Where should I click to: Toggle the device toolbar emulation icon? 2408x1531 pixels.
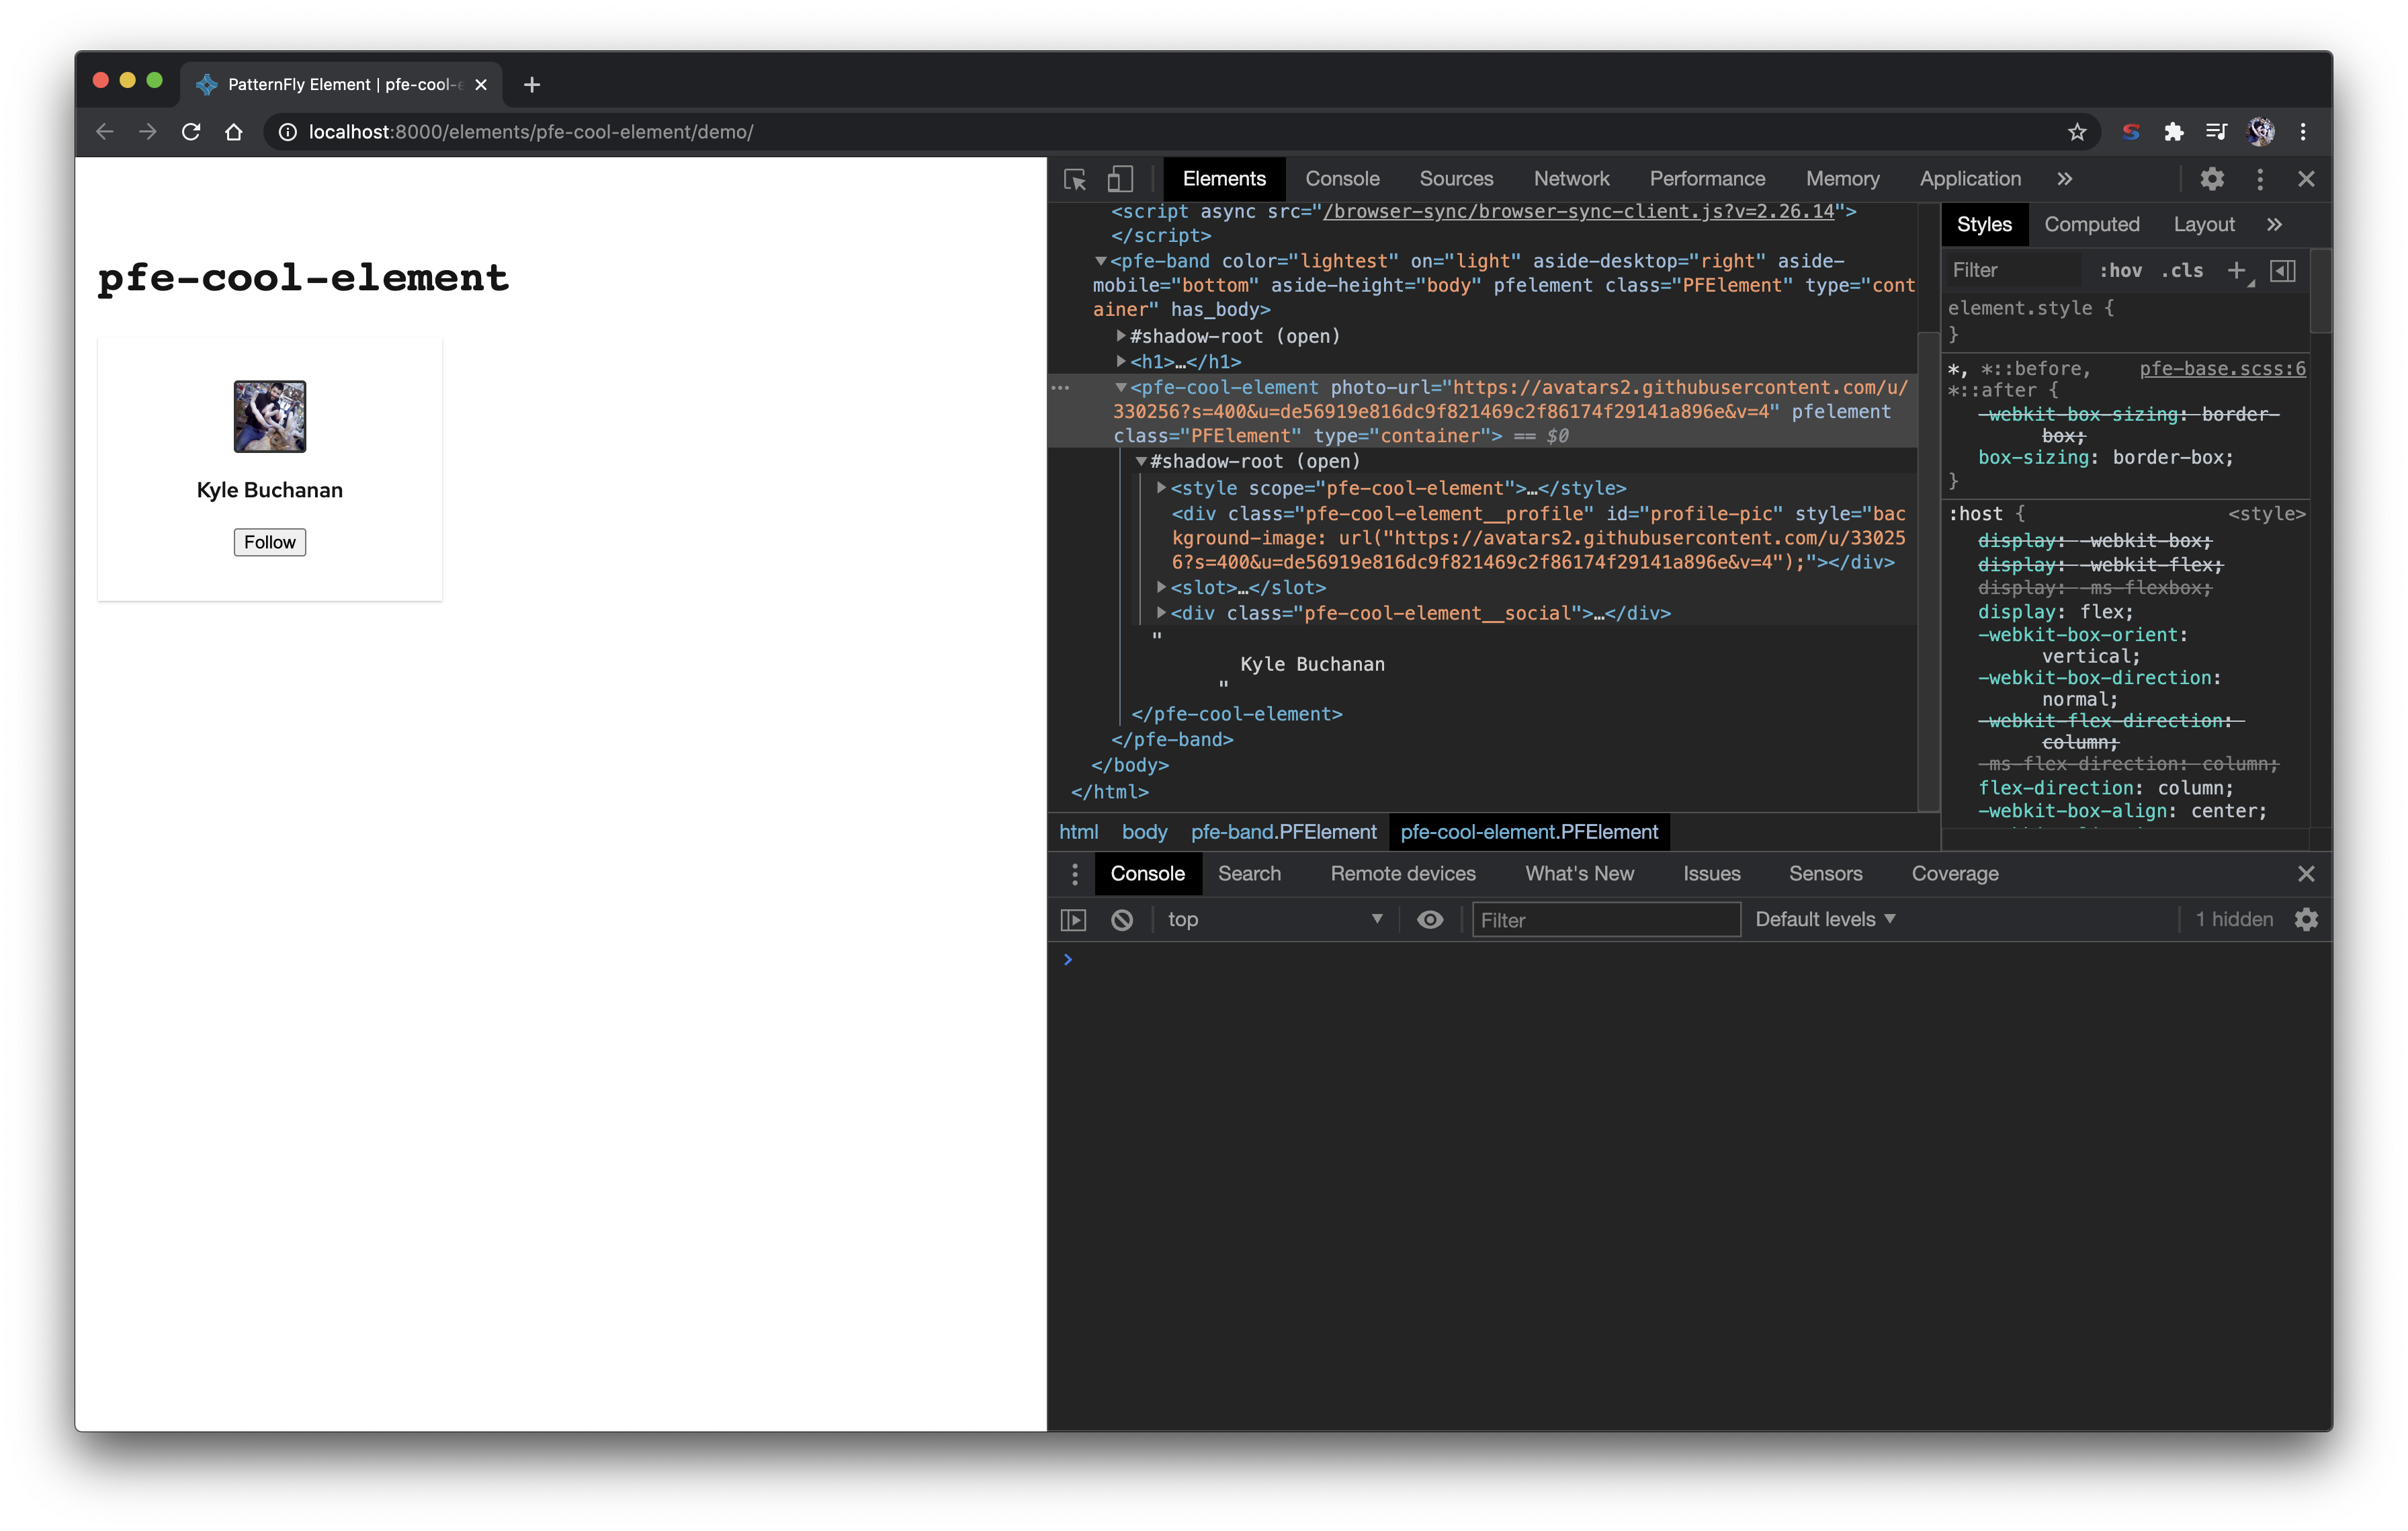pos(1120,179)
